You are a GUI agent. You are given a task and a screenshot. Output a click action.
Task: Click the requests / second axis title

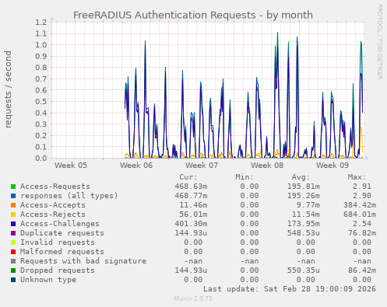(x=8, y=89)
